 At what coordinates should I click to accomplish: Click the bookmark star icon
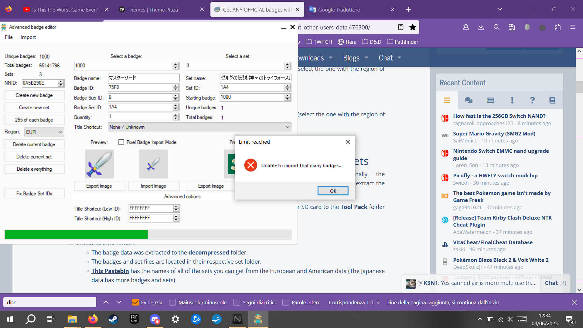(412, 27)
